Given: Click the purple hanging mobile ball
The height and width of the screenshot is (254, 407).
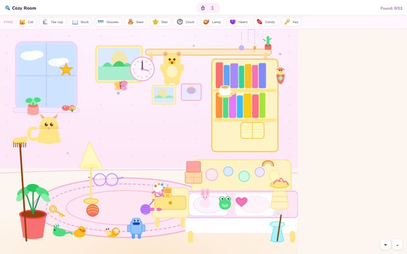Looking at the screenshot, I should tap(241, 47).
